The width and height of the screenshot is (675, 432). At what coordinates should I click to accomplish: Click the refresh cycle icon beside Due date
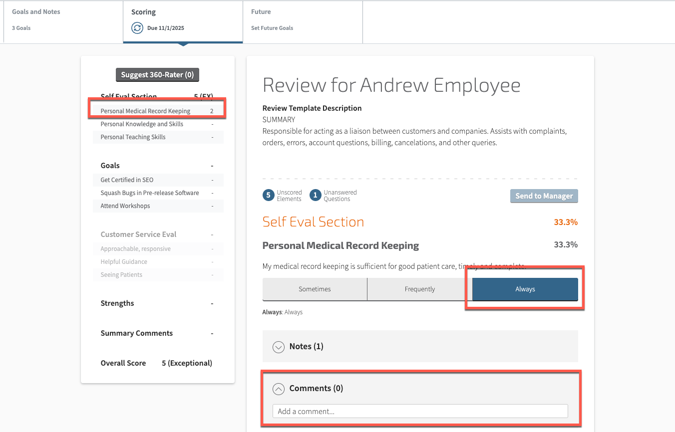point(137,28)
